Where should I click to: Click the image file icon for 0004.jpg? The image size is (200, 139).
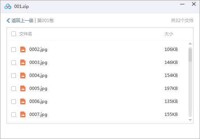click(x=23, y=75)
